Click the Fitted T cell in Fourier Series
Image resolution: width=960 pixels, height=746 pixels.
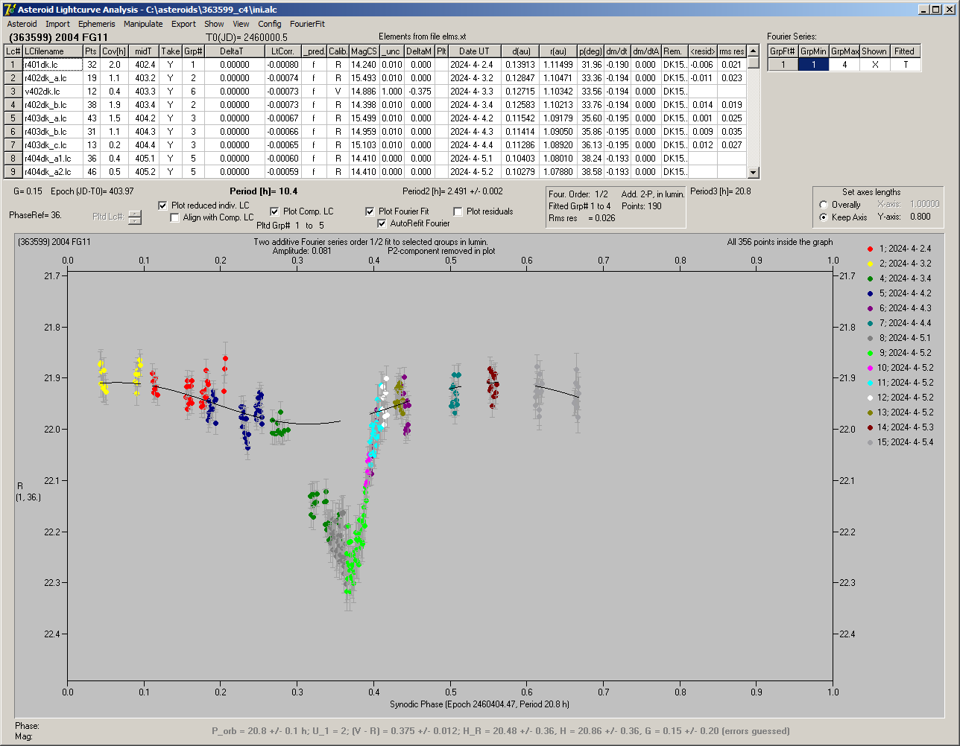(x=905, y=65)
